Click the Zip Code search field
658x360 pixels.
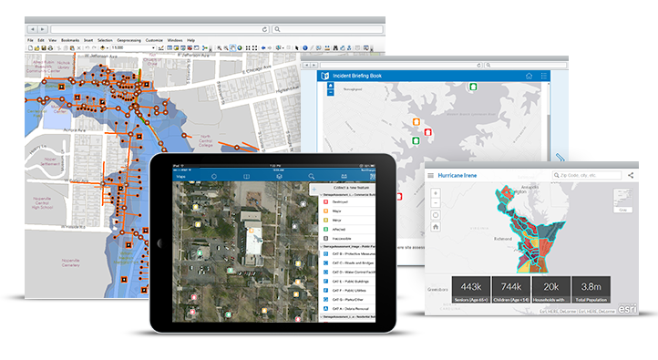(x=587, y=175)
